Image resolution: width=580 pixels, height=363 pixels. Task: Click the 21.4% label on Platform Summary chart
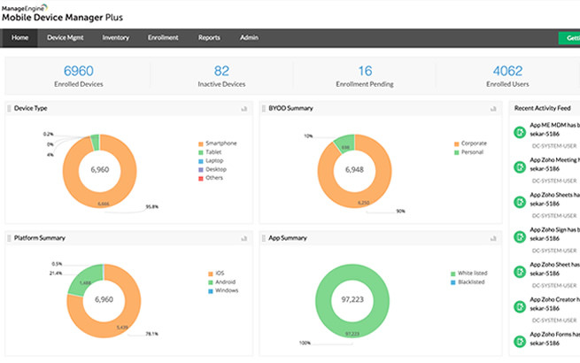[x=56, y=274]
